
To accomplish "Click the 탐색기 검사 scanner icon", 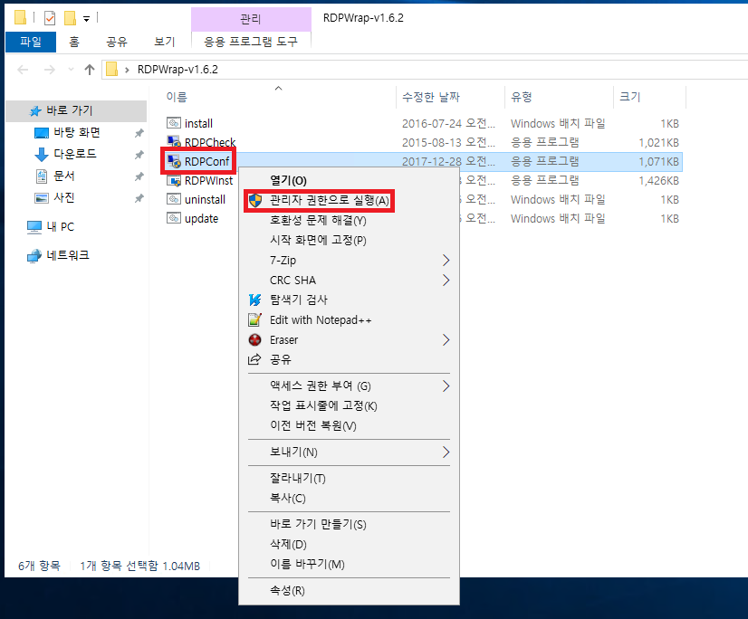I will [255, 300].
